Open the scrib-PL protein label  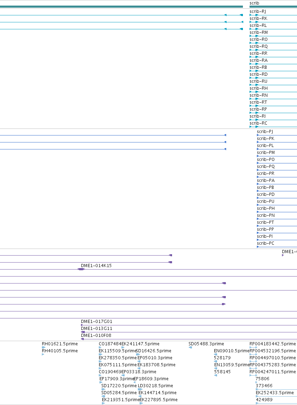pos(265,146)
